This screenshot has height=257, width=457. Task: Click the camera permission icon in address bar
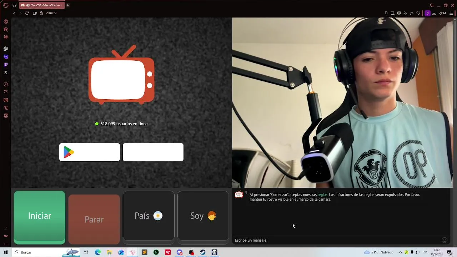tap(35, 13)
